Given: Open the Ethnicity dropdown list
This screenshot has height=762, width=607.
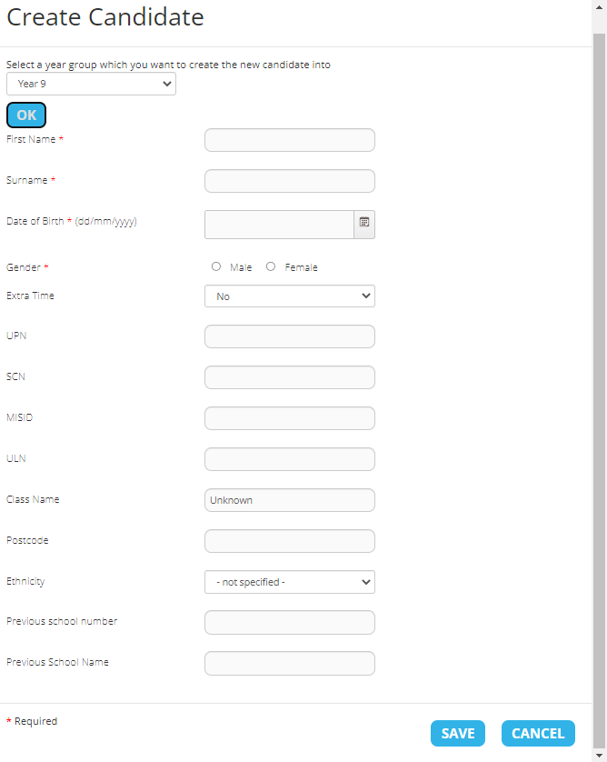Looking at the screenshot, I should click(290, 582).
